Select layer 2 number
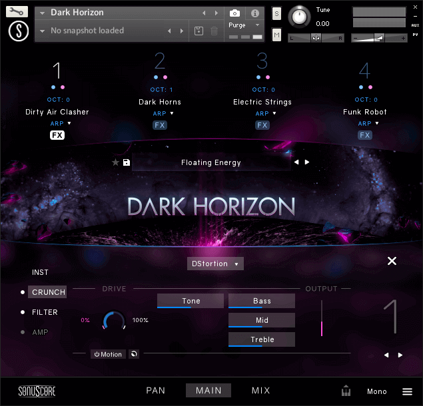The height and width of the screenshot is (406, 423). (160, 61)
